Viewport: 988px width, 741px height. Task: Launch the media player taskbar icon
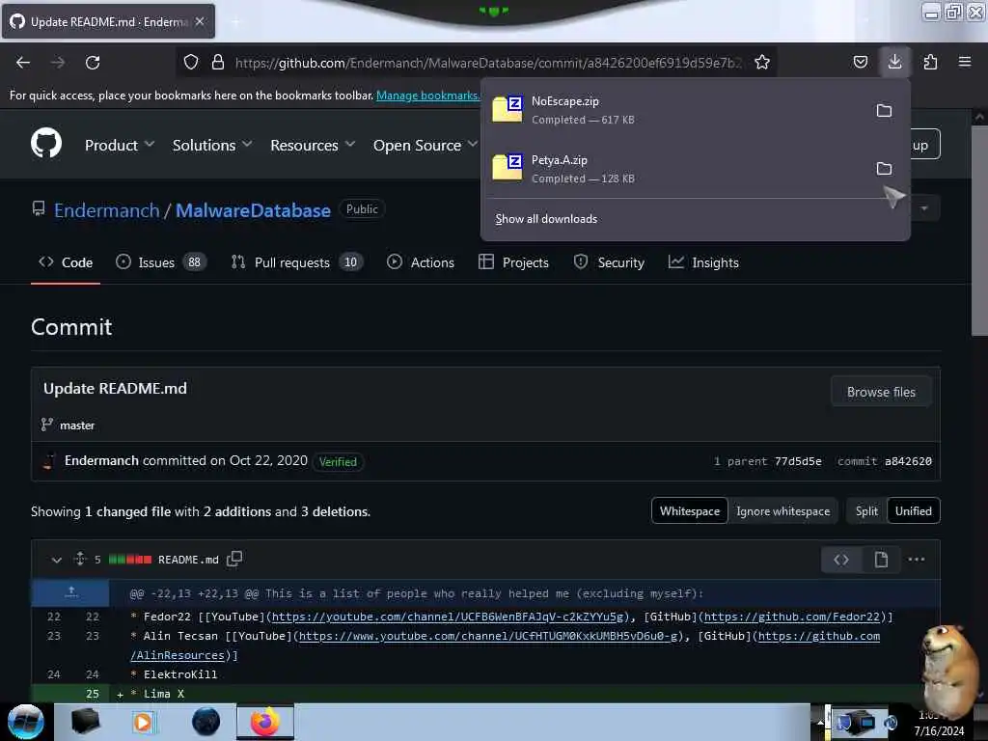pyautogui.click(x=143, y=722)
